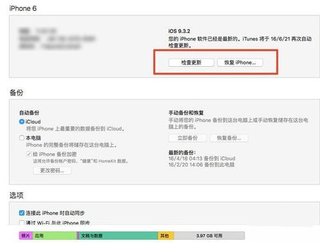Screen dimensions: 320x243
Task: Toggle 连接此 iPhone 时自动同步 checkbox
Action: [22, 213]
